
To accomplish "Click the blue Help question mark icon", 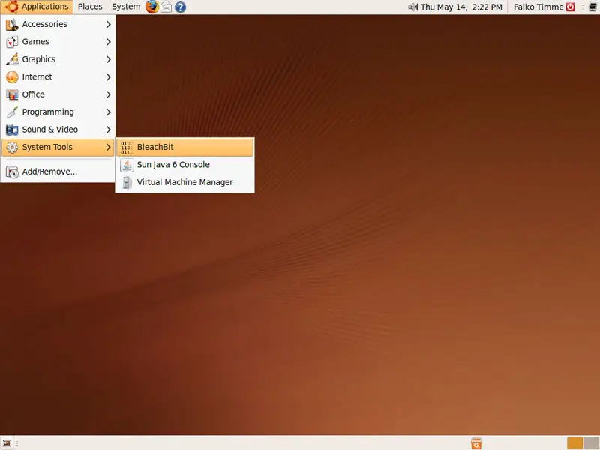I will [180, 7].
